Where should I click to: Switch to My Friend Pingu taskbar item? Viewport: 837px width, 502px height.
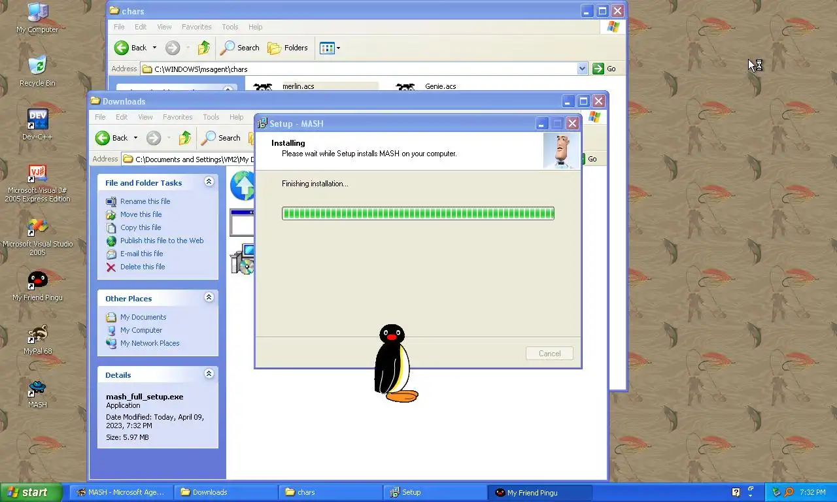click(x=540, y=493)
